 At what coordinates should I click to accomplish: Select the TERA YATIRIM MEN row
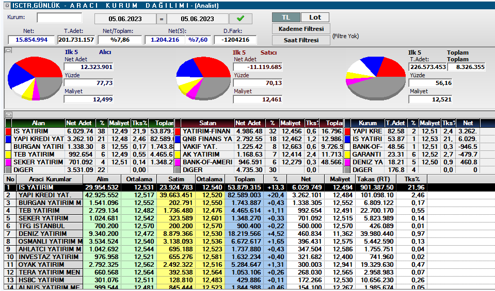click(249, 272)
